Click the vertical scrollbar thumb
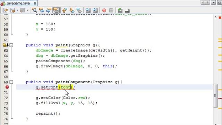Screen dimensions: 222x125 click(215, 95)
